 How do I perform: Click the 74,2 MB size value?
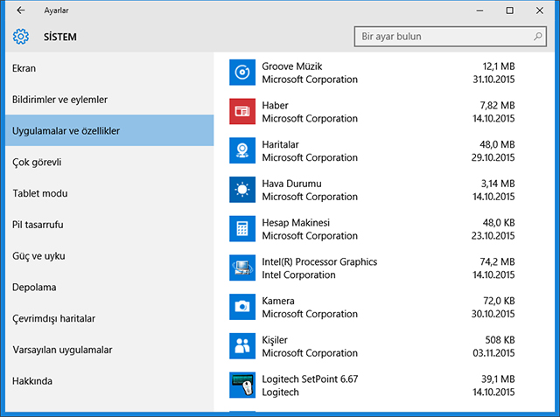point(497,262)
